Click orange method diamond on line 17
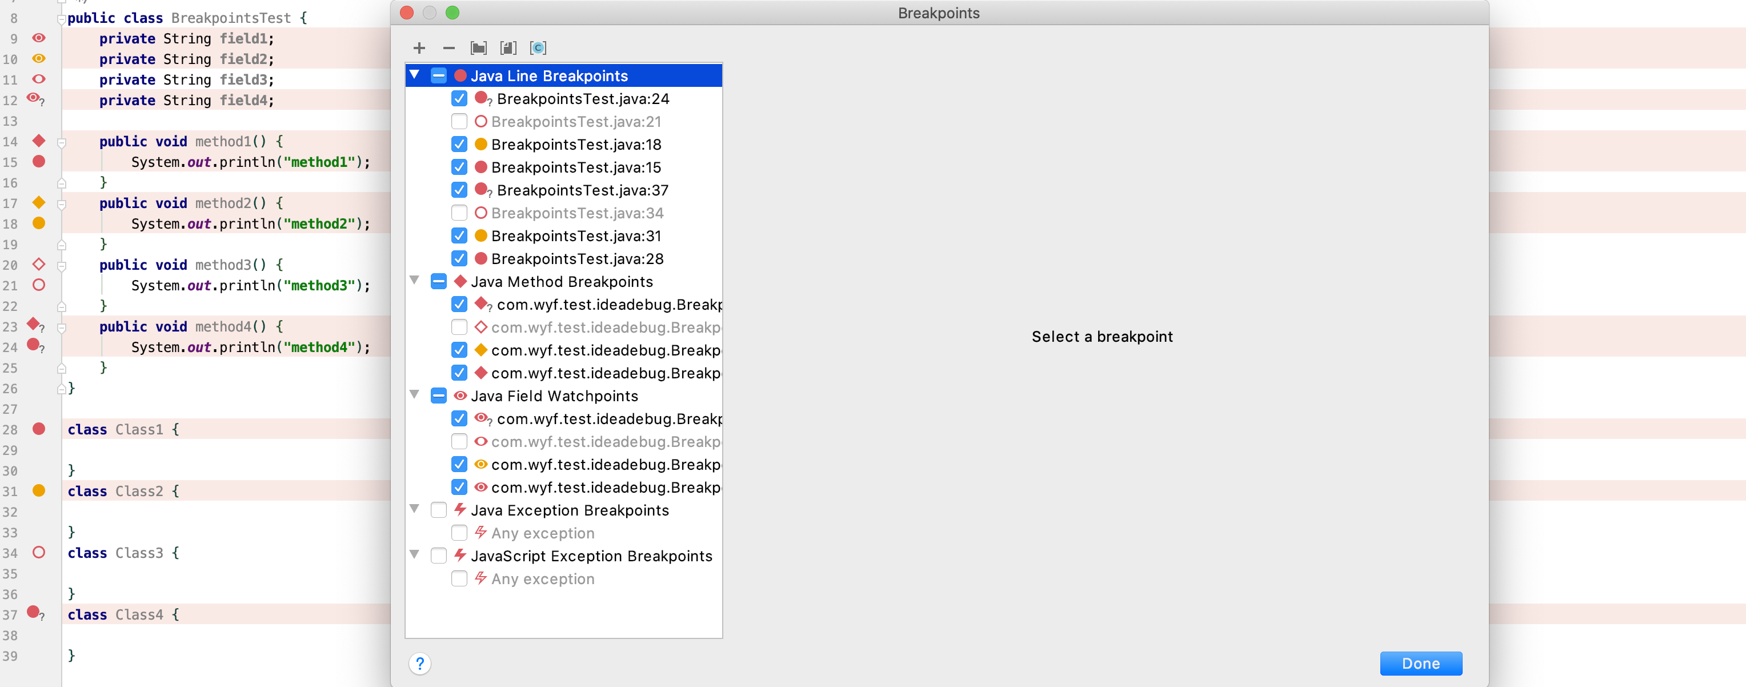Viewport: 1746px width, 687px height. point(39,202)
